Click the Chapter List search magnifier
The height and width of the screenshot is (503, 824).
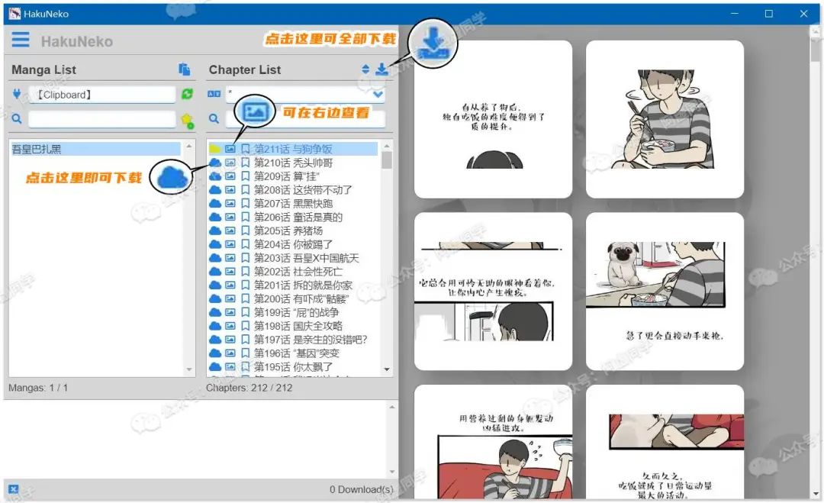[x=214, y=119]
